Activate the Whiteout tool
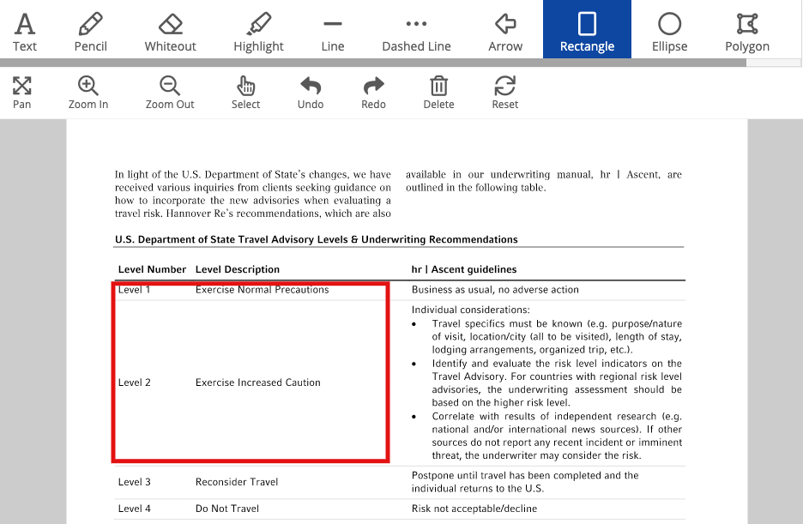Viewport: 803px width, 524px height. pyautogui.click(x=169, y=28)
